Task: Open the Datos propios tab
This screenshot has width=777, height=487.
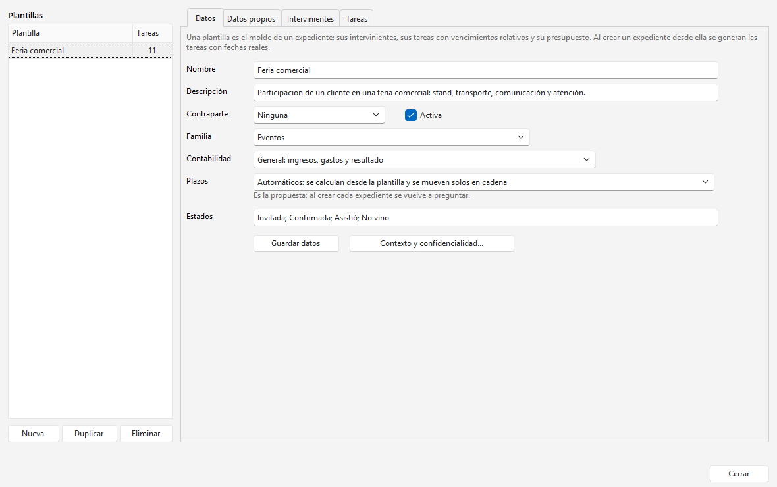Action: tap(252, 19)
